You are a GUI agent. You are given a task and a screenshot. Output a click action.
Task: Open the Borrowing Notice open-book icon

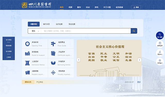click(x=53, y=63)
